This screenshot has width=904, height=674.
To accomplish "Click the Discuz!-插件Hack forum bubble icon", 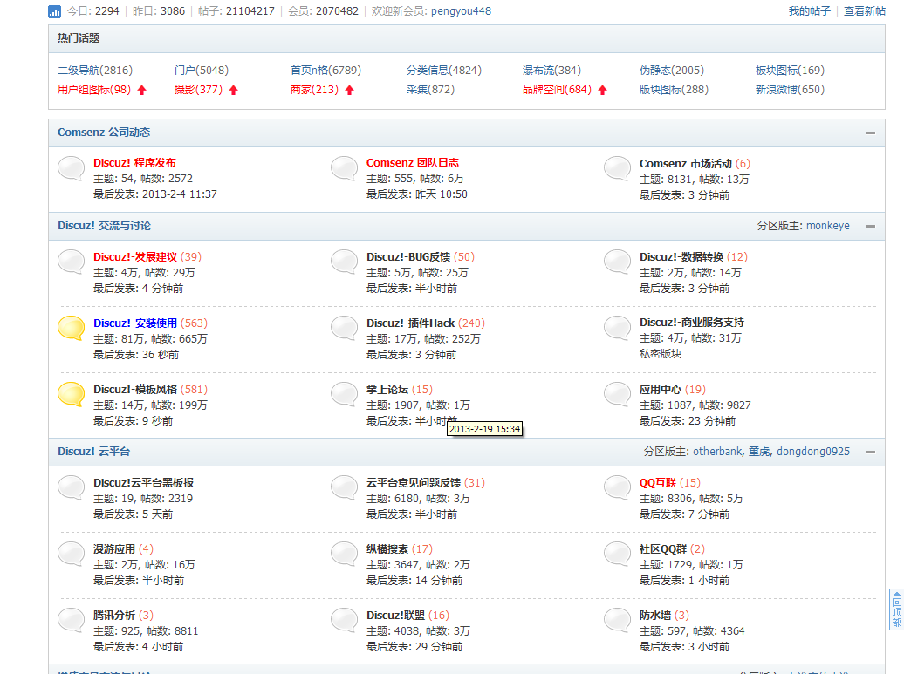I will [345, 328].
